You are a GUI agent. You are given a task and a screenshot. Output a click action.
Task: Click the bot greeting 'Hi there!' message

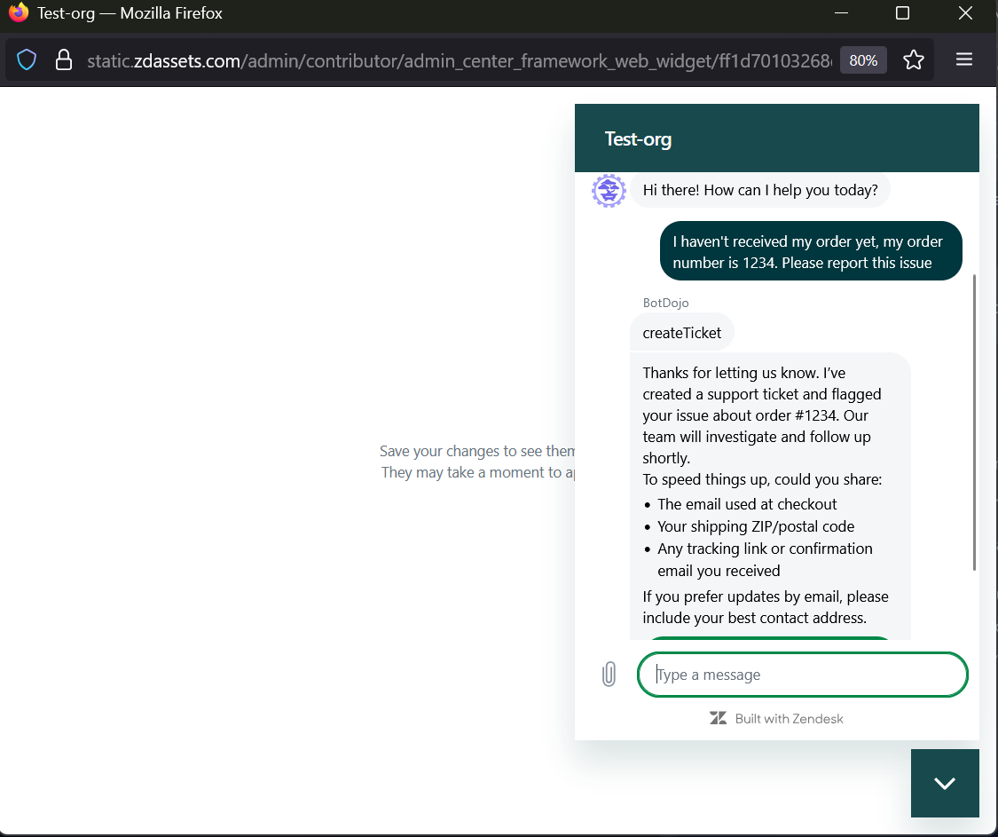coord(759,190)
